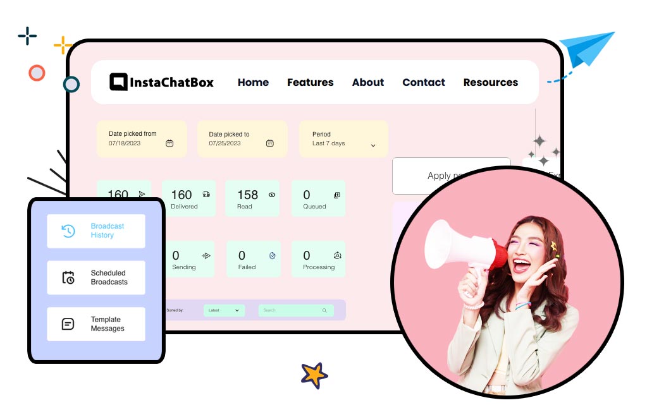Click the megaphone woman photo
659x417 pixels.
507,282
